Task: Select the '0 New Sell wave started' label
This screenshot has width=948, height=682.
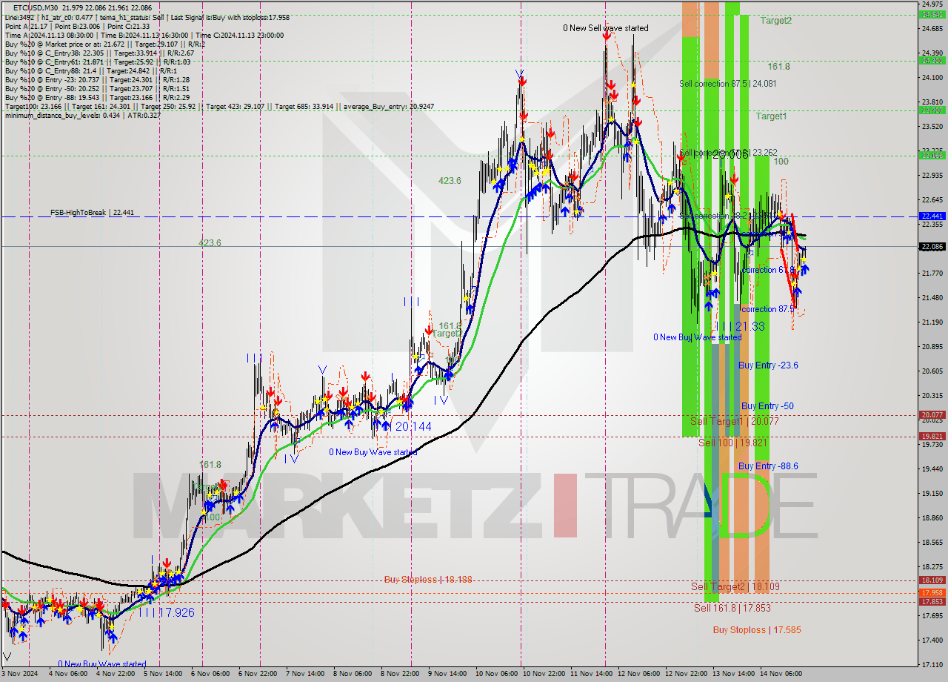Action: (606, 28)
